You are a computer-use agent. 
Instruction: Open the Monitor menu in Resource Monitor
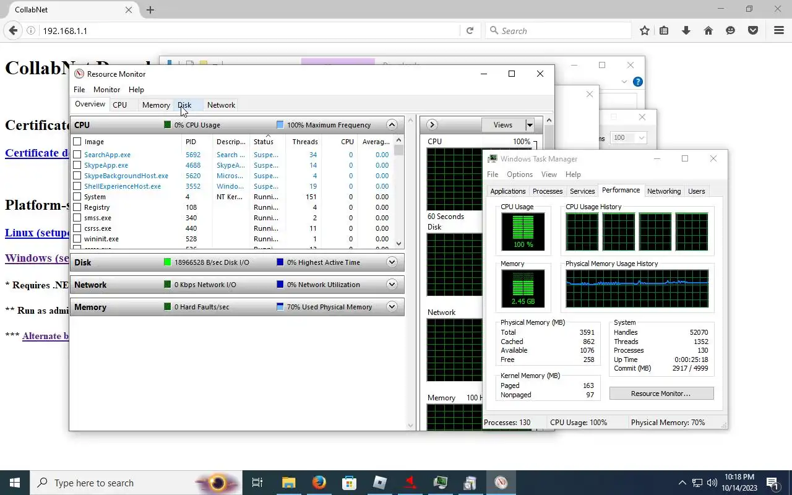pyautogui.click(x=106, y=90)
